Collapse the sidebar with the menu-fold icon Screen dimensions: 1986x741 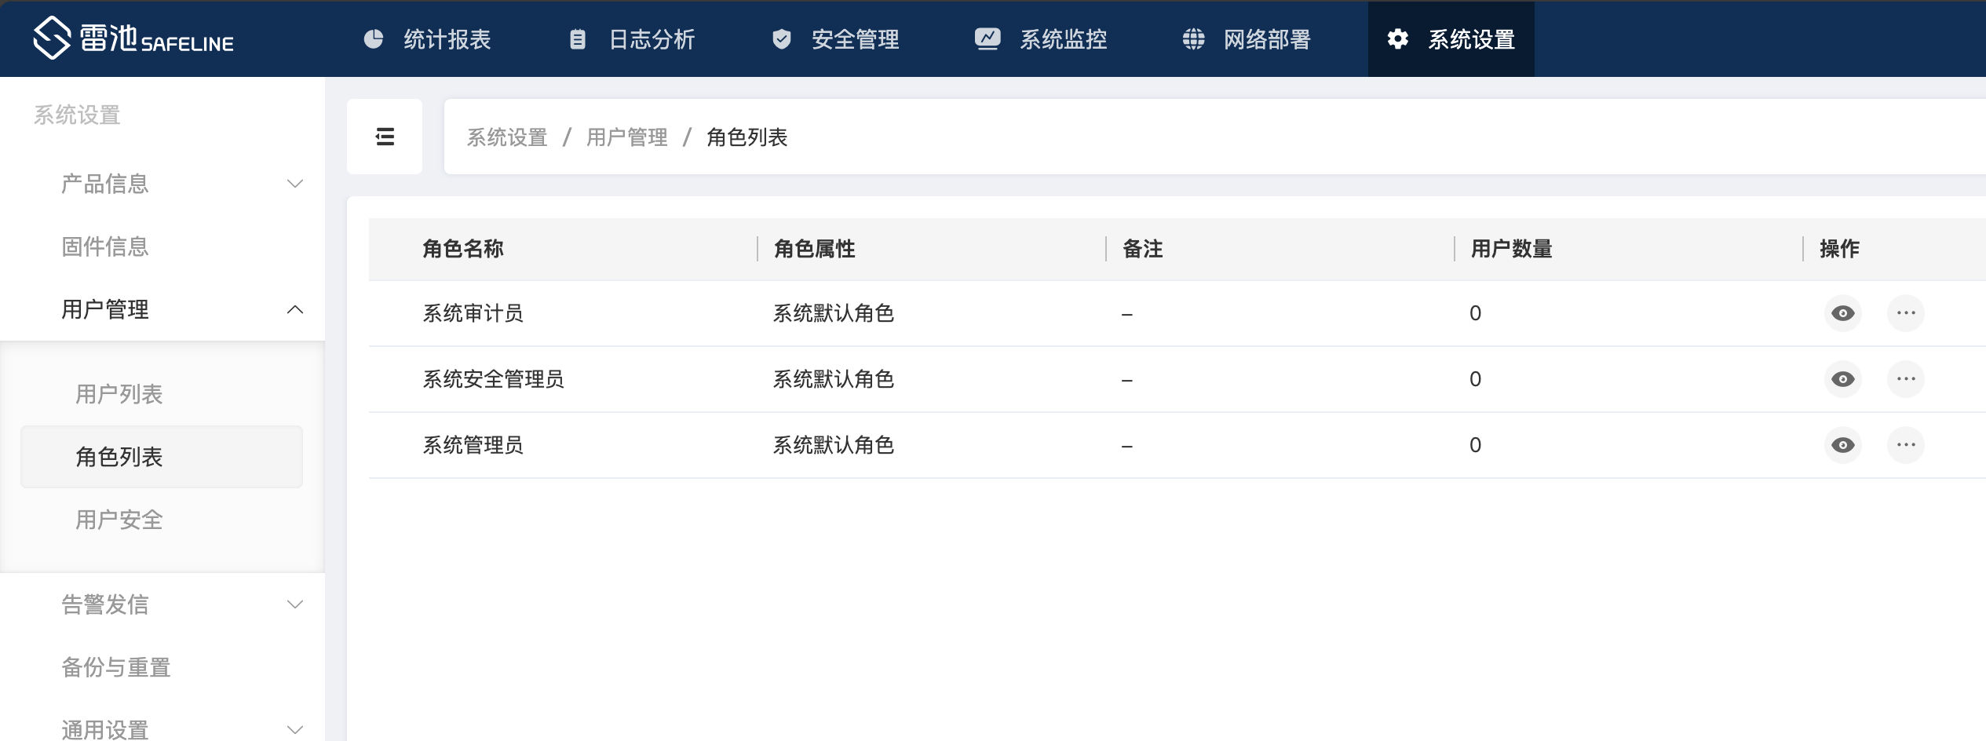click(x=385, y=137)
